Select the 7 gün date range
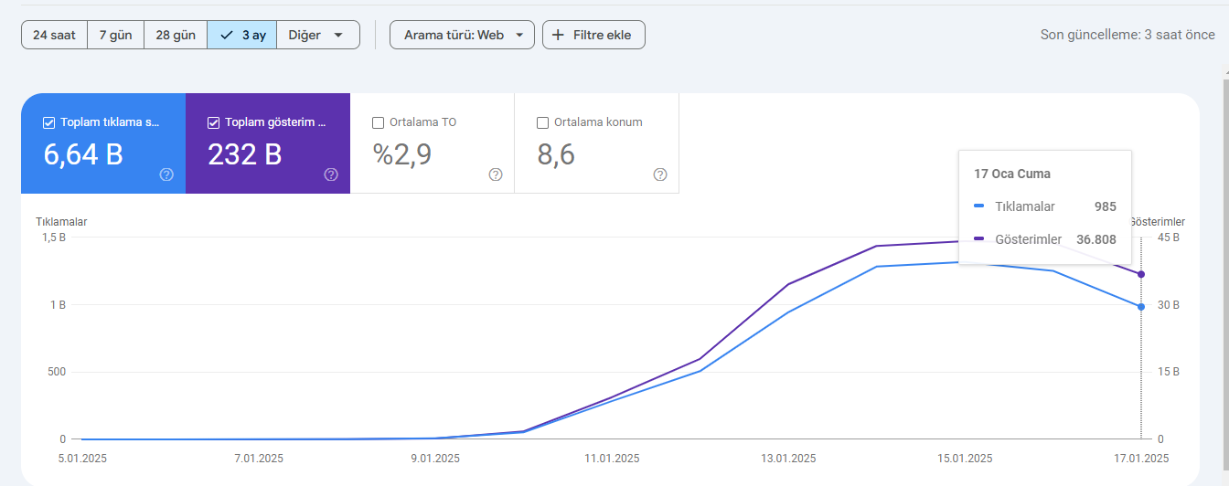The height and width of the screenshot is (486, 1229). click(116, 35)
